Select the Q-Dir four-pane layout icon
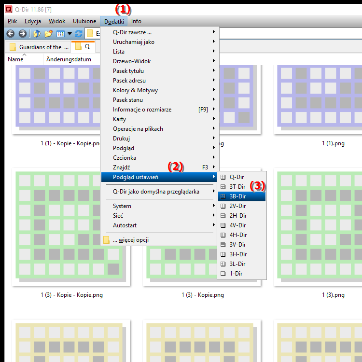 223,177
